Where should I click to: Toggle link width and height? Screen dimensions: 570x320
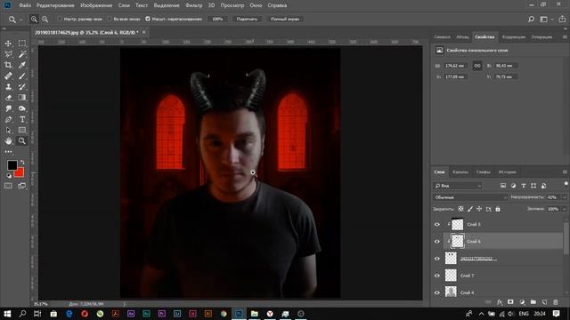click(x=477, y=66)
